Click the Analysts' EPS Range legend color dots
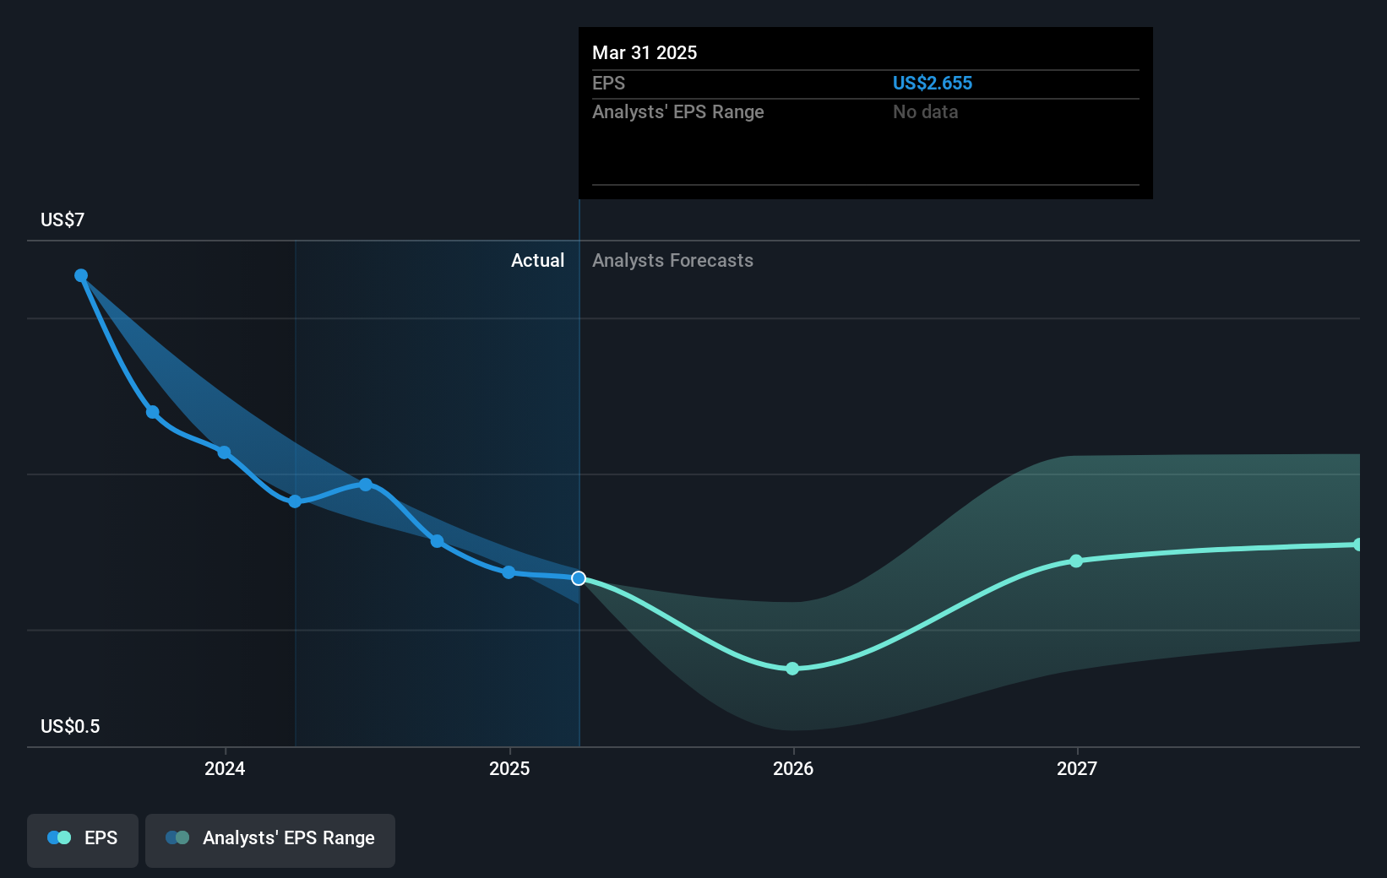The image size is (1387, 878). point(177,837)
